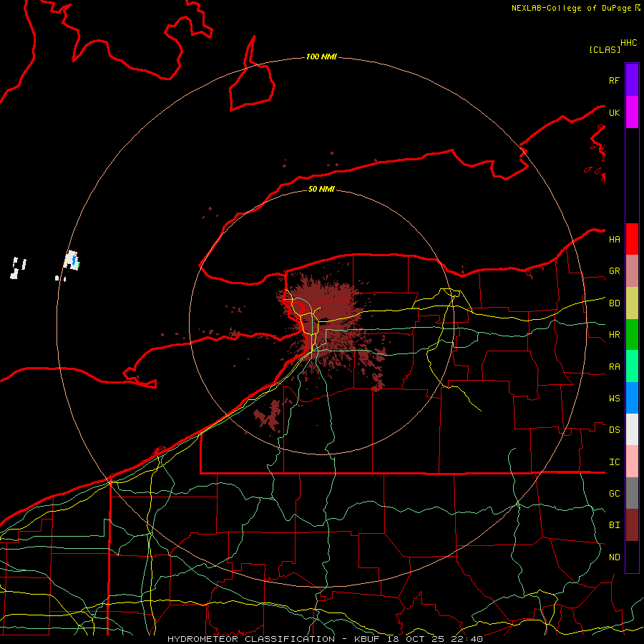Screen dimensions: 644x644
Task: Click the GC legend label
Action: [614, 494]
